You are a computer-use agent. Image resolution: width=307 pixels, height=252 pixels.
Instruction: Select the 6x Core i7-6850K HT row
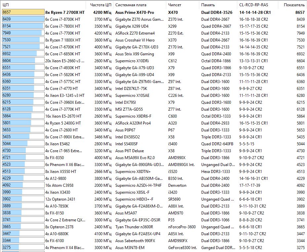click(153, 54)
